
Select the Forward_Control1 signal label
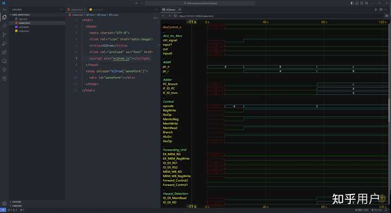pyautogui.click(x=175, y=185)
